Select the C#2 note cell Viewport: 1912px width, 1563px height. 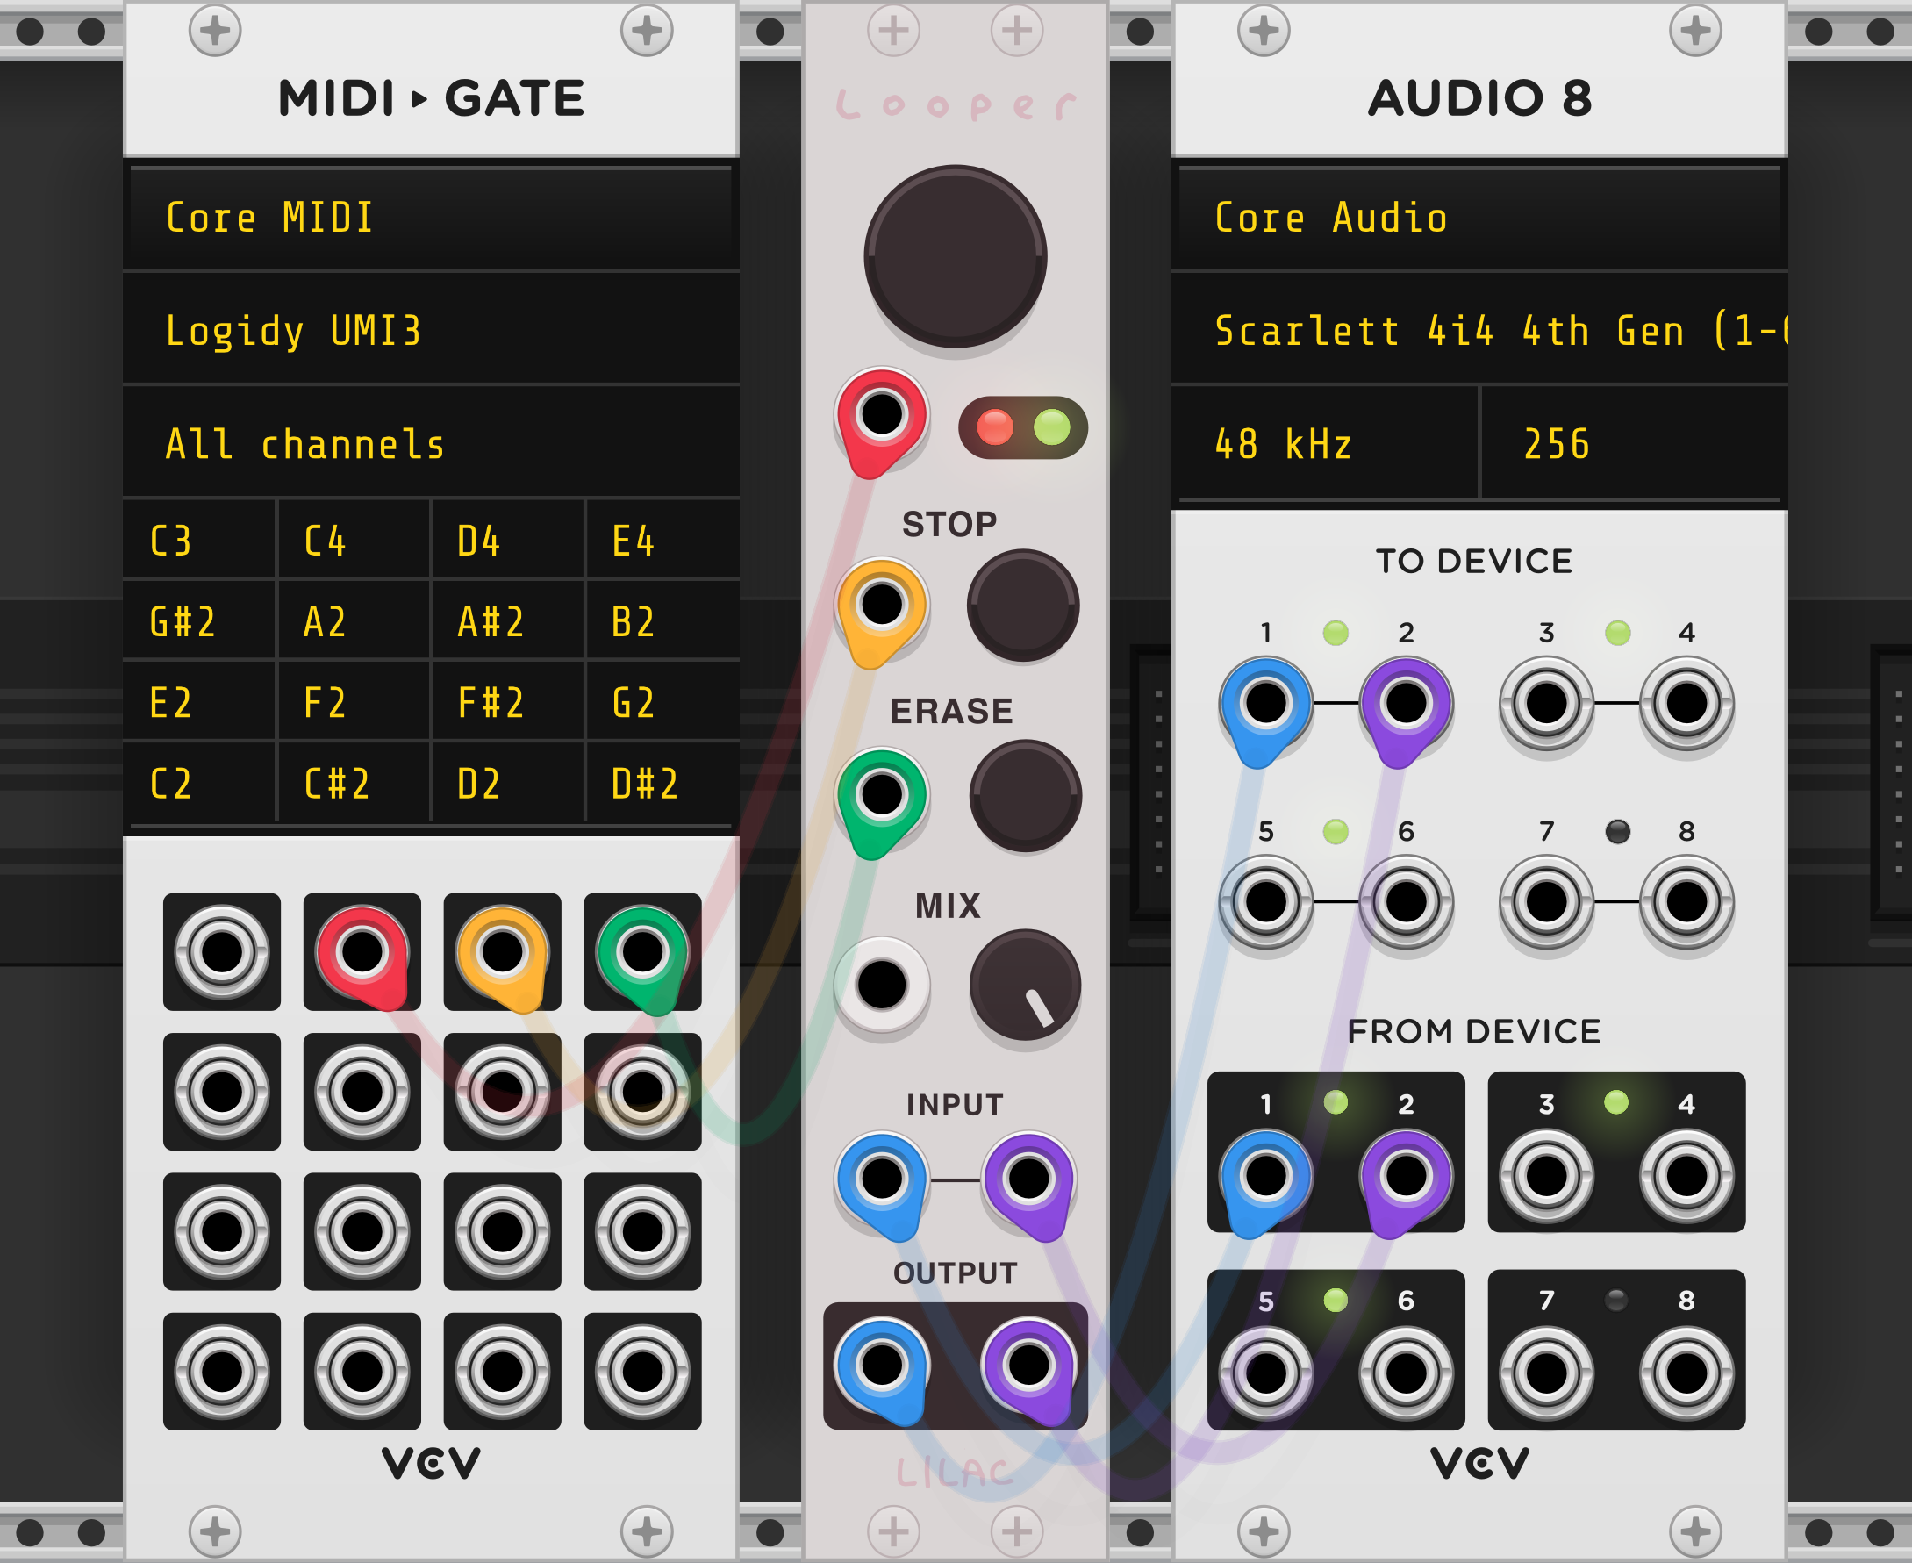coord(354,784)
